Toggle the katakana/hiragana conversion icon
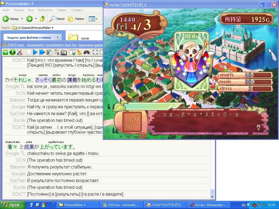 57,52
